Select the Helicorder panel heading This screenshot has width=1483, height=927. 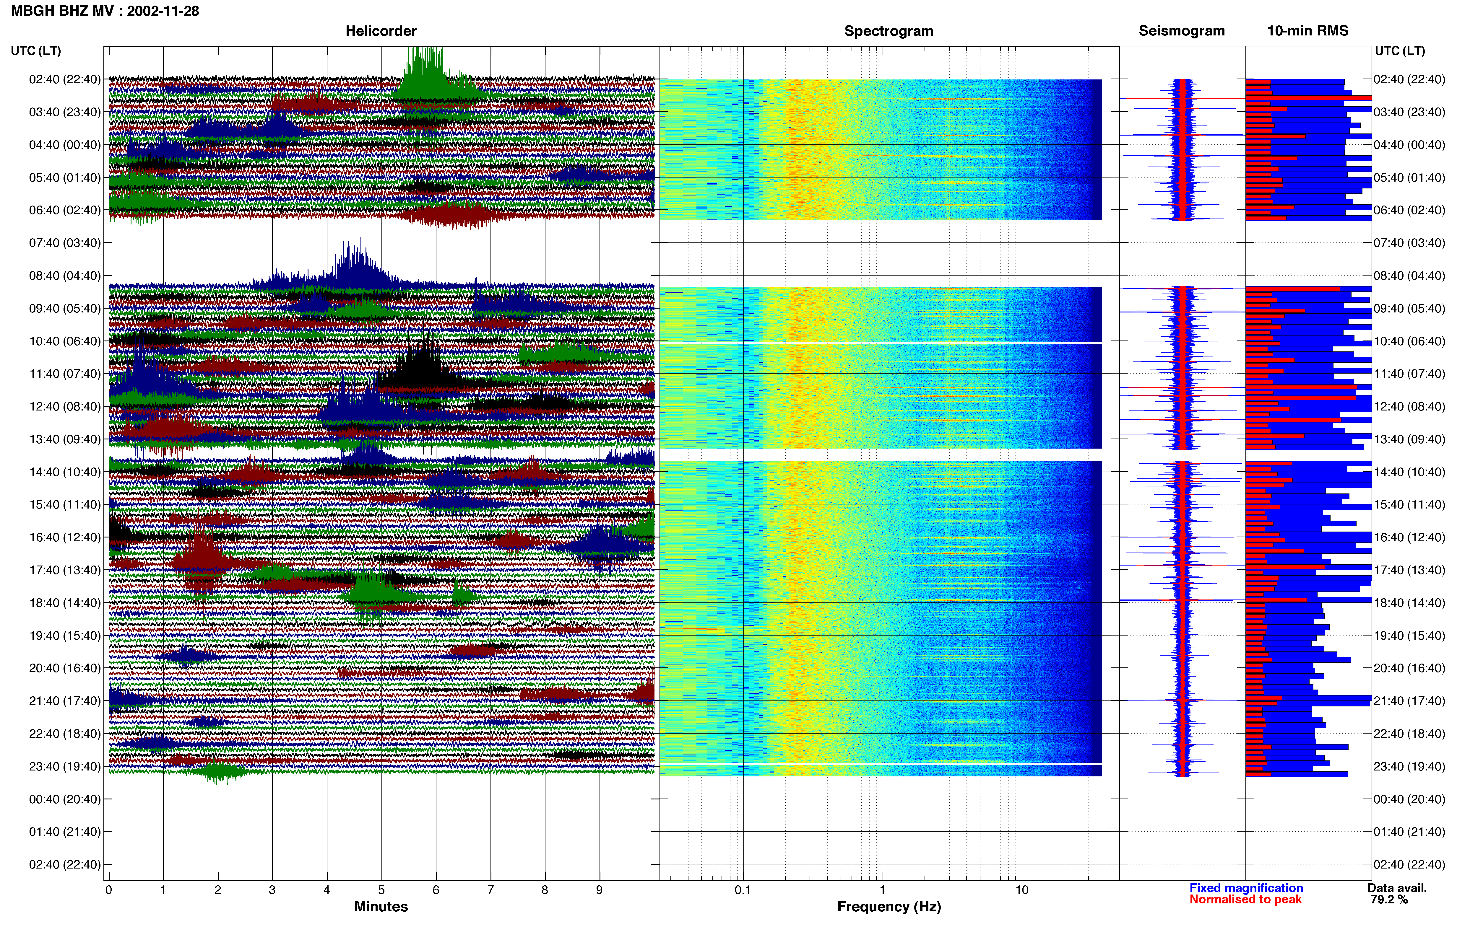381,31
